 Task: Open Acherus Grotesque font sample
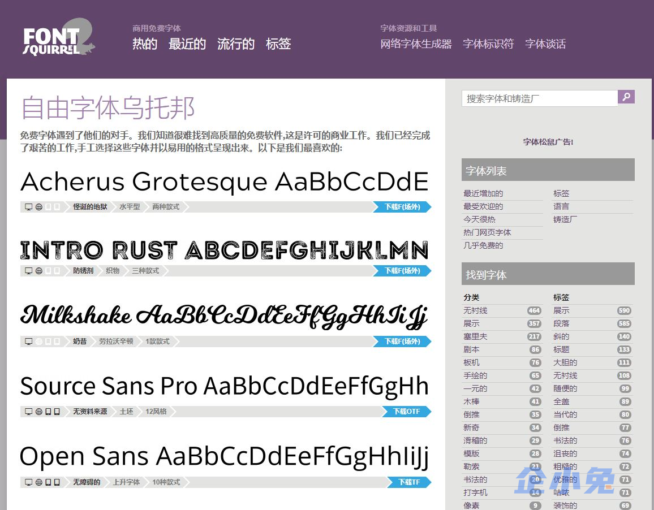(x=225, y=182)
